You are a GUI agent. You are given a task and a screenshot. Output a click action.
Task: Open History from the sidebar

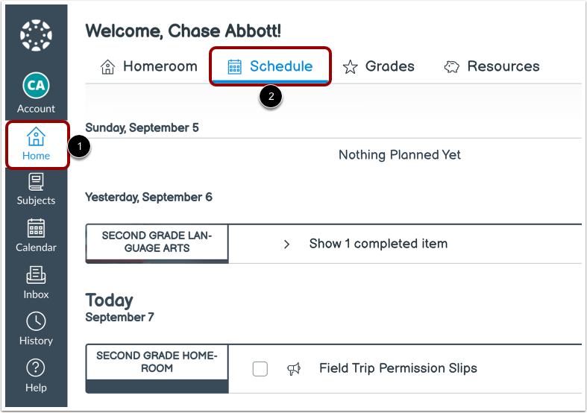36,329
